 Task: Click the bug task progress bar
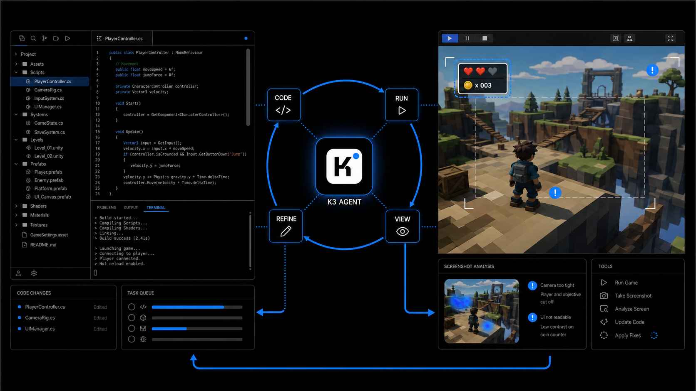pos(197,339)
